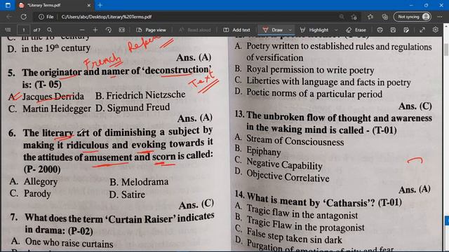The height and width of the screenshot is (252, 449).
Task: Save the PDF as a copy
Action: [x=406, y=29]
